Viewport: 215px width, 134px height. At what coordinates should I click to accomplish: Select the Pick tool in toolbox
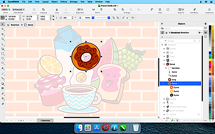[3, 24]
